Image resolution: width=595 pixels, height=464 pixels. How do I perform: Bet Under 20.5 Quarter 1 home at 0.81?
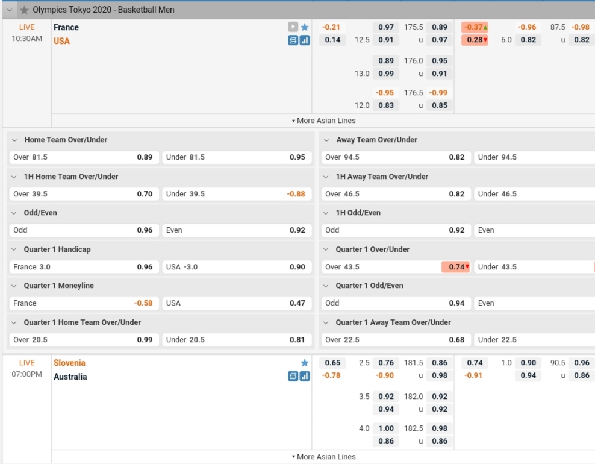pos(237,339)
